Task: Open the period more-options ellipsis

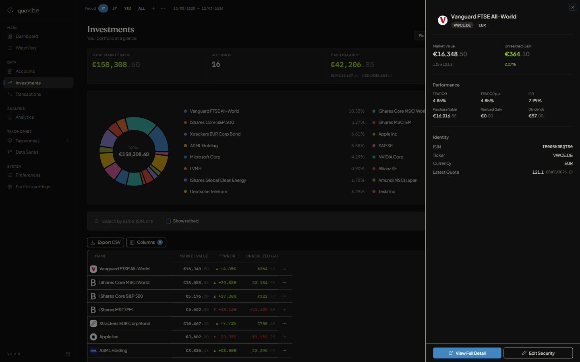Action: pos(163,8)
